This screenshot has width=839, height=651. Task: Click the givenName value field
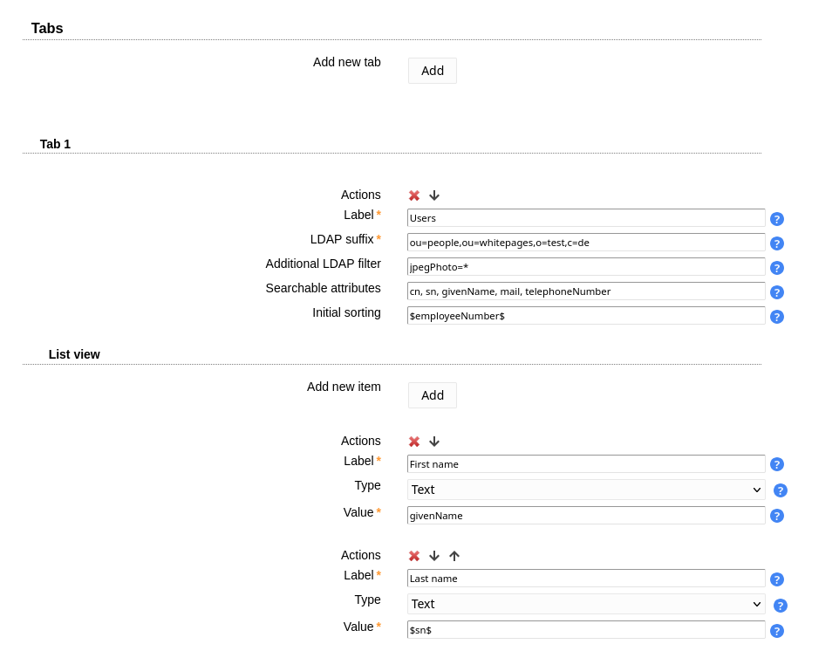(x=585, y=516)
